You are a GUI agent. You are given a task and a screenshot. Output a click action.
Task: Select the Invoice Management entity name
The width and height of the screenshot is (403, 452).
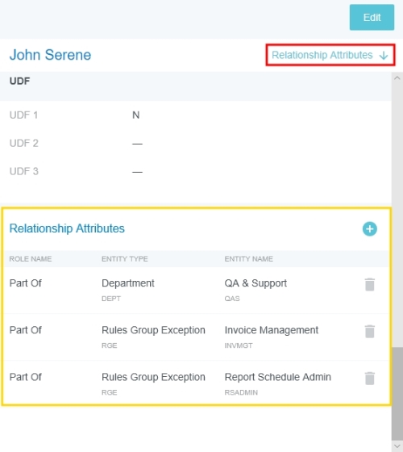pyautogui.click(x=272, y=330)
